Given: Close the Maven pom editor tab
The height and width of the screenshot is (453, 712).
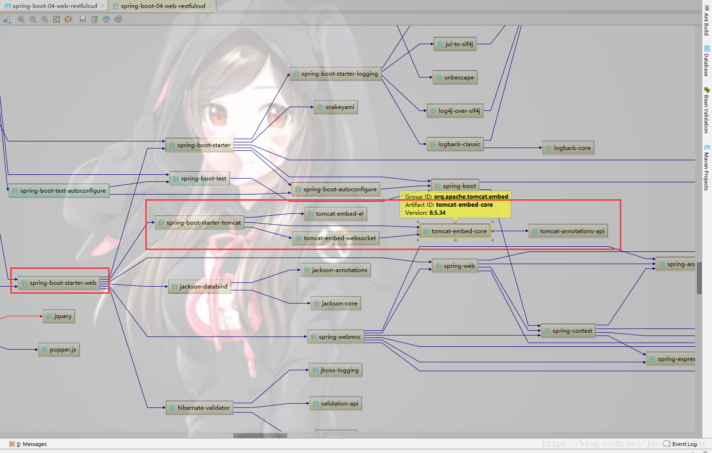Looking at the screenshot, I should tap(102, 6).
